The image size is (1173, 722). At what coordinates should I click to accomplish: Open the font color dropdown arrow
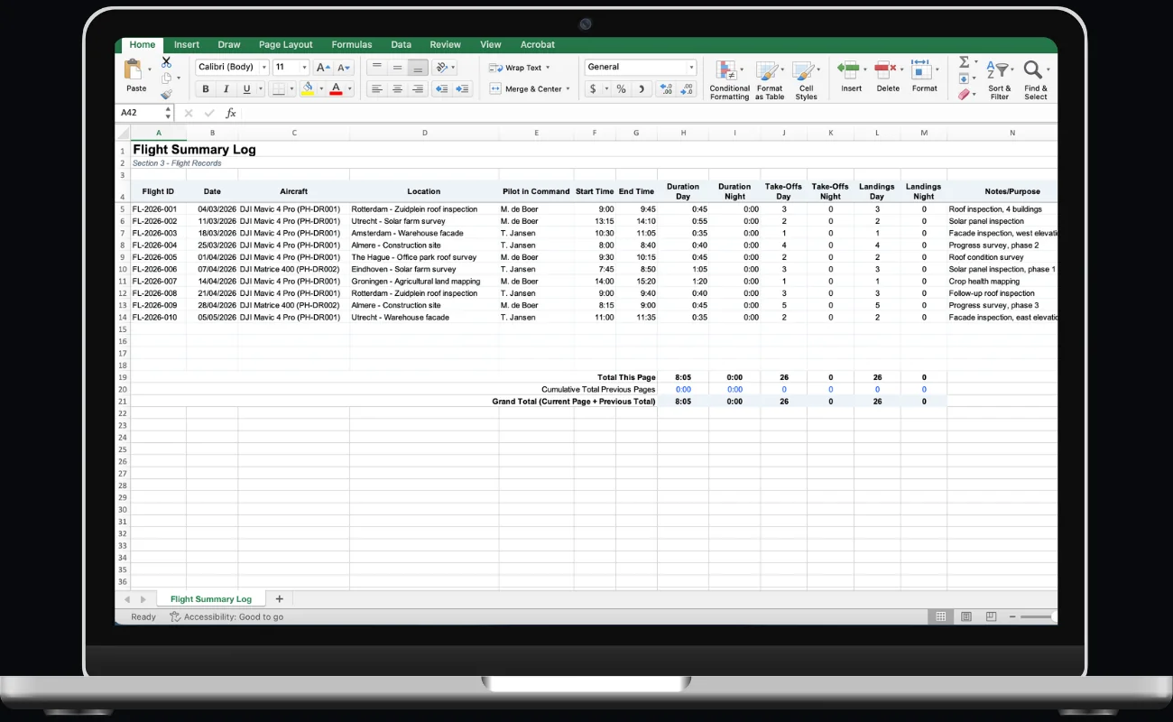click(x=349, y=89)
